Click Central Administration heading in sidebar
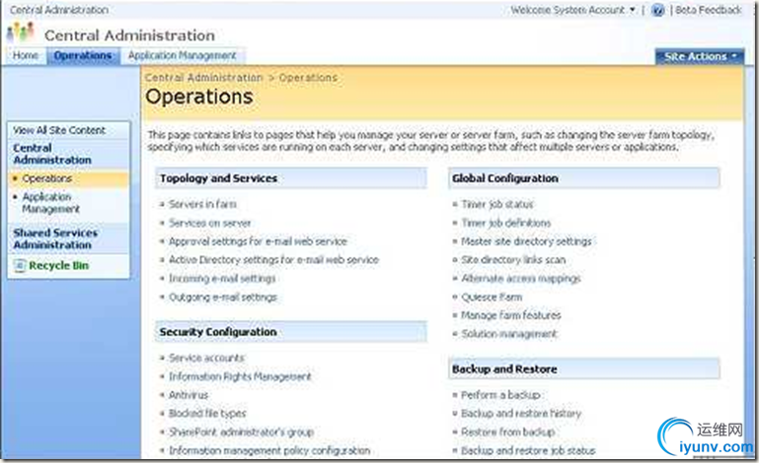This screenshot has height=463, width=759. coord(52,154)
